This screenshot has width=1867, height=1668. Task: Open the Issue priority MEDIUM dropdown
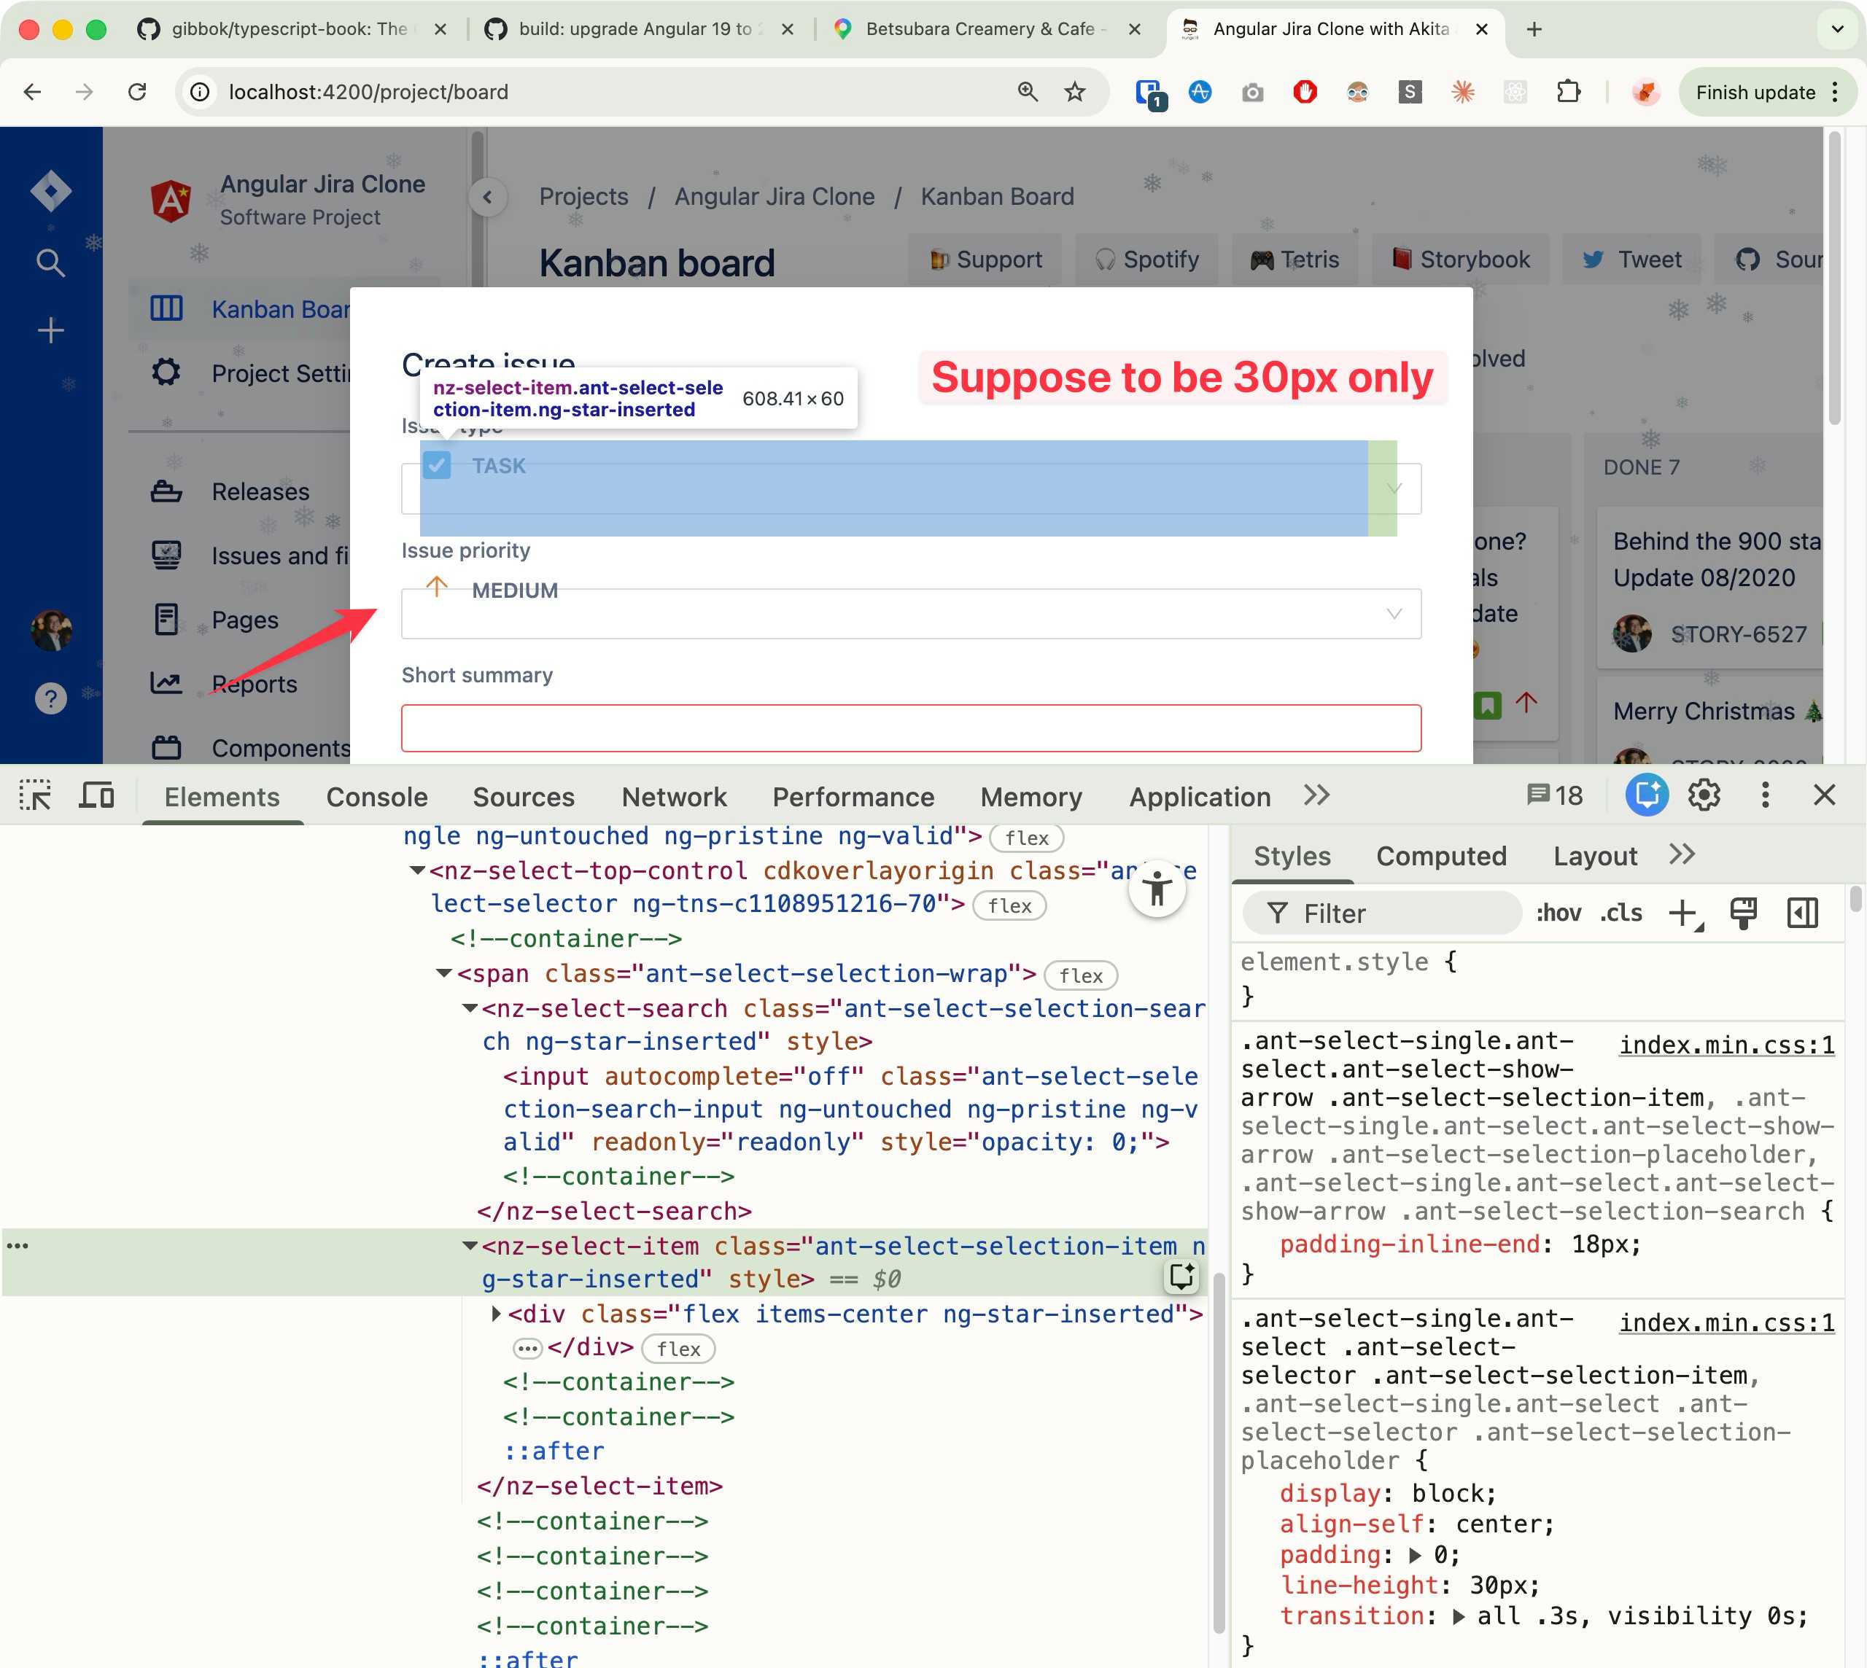click(x=911, y=613)
